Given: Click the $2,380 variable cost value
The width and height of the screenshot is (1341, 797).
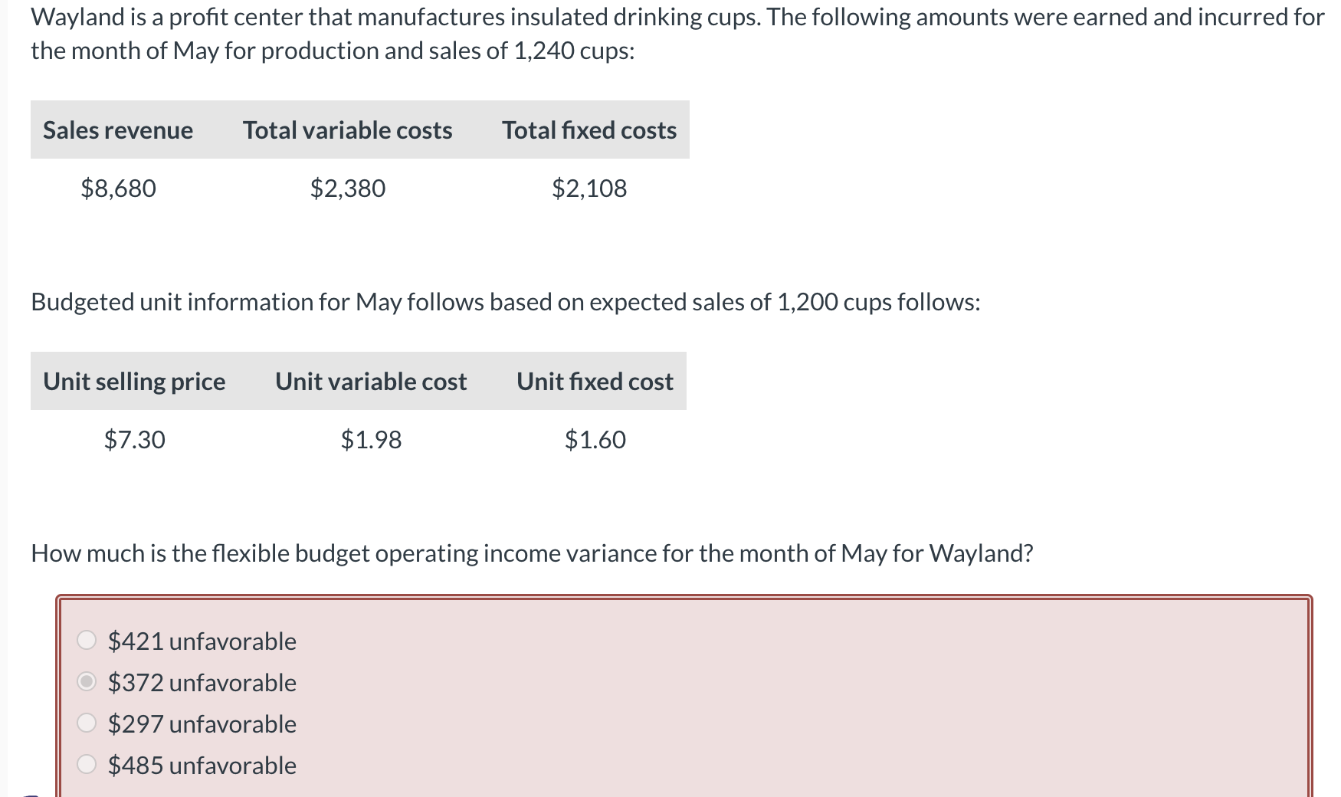Looking at the screenshot, I should coord(347,189).
